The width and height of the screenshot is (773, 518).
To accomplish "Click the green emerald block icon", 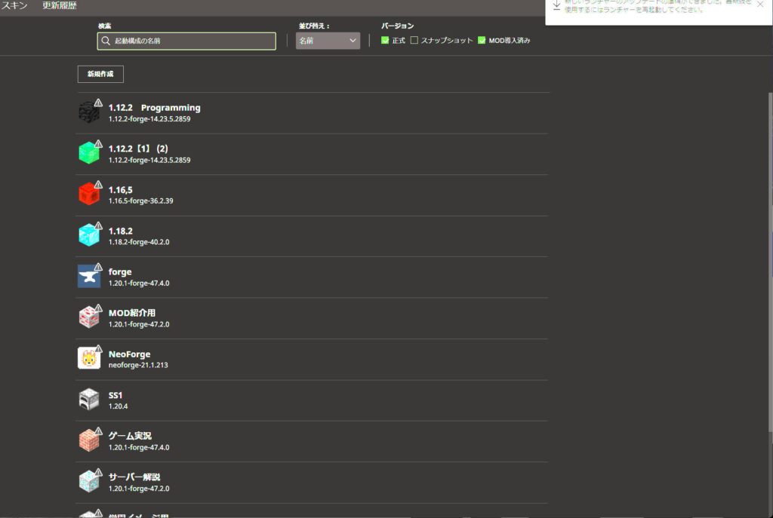I will point(89,153).
